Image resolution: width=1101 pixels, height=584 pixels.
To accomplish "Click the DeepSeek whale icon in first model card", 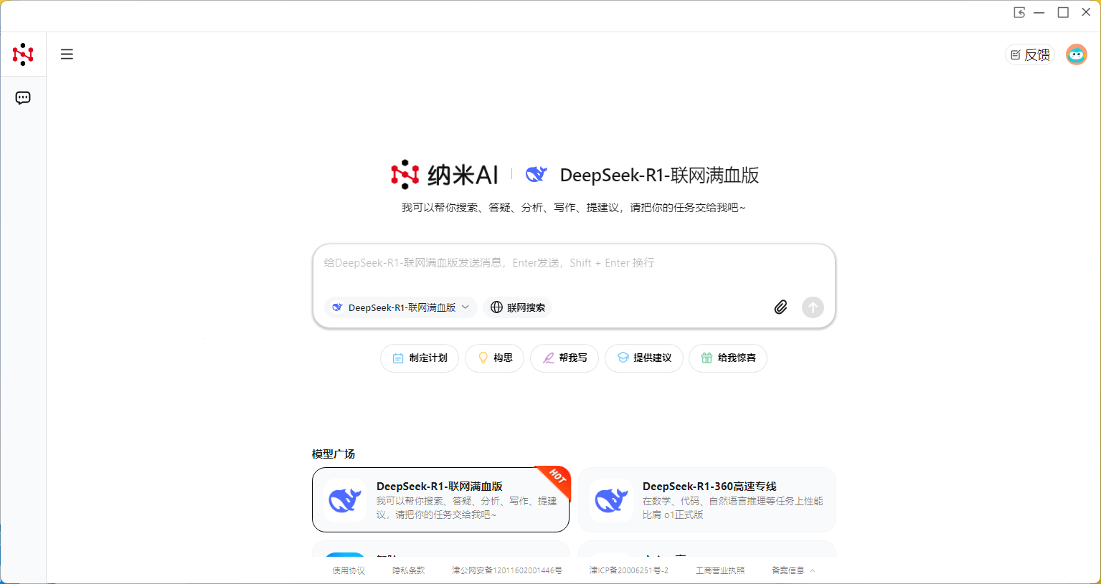I will point(345,500).
